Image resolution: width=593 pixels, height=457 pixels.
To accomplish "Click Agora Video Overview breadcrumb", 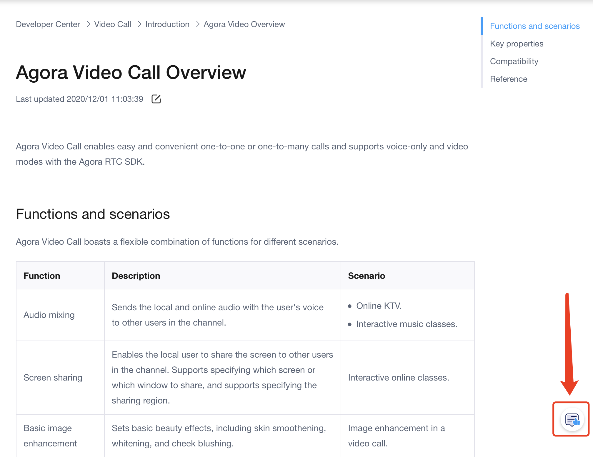I will pyautogui.click(x=244, y=24).
